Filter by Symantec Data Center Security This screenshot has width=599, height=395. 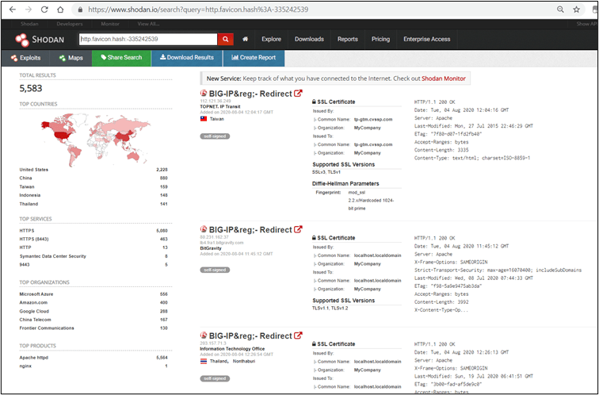(x=53, y=256)
